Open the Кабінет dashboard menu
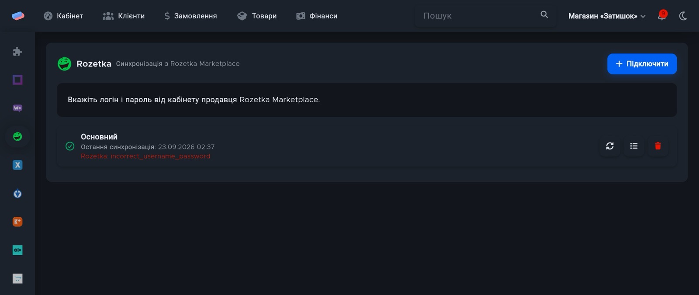This screenshot has height=295, width=699. pyautogui.click(x=63, y=16)
